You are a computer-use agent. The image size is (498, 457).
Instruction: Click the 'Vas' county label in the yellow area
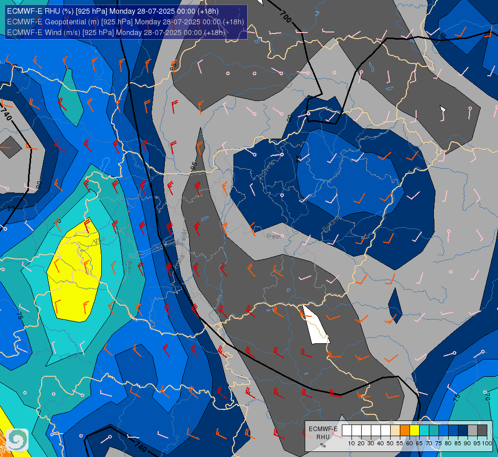(98, 242)
